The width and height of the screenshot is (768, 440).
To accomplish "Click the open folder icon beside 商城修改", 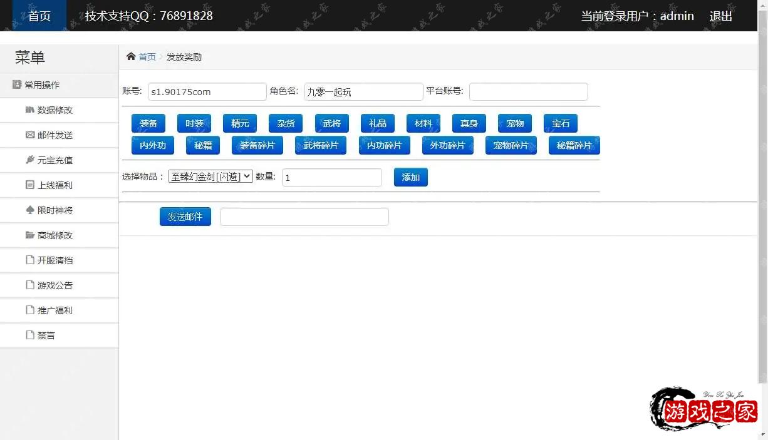I will 29,235.
